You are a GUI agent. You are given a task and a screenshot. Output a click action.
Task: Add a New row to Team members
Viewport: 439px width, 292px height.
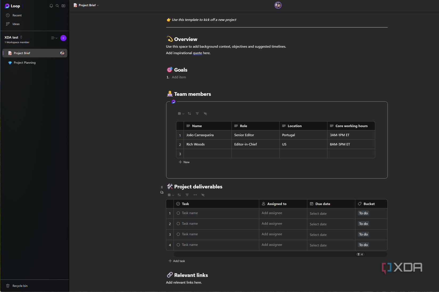[184, 162]
